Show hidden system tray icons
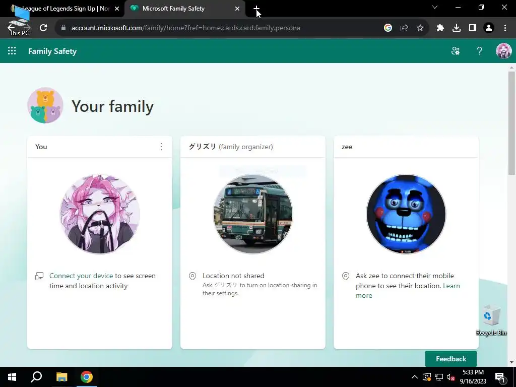This screenshot has height=387, width=516. coord(415,377)
